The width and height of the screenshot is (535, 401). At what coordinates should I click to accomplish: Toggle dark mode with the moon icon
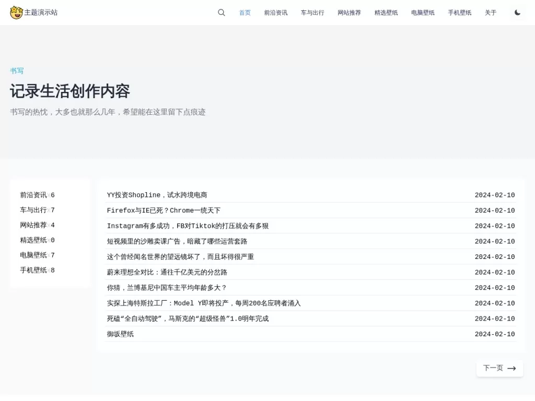tap(517, 13)
